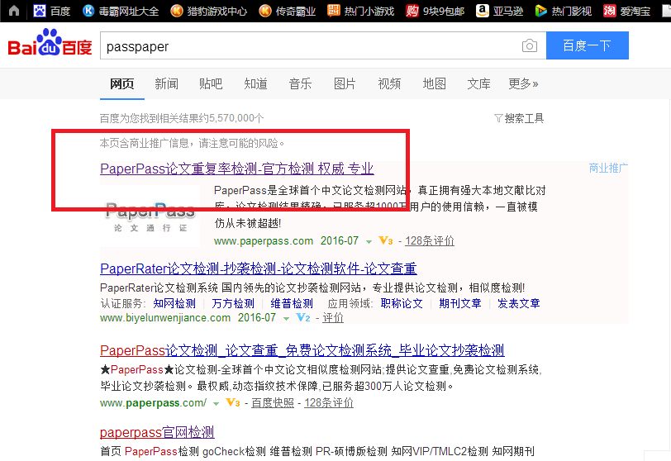Screen dimensions: 671x461
Task: Open the 万方检测 sub-link
Action: pos(233,303)
